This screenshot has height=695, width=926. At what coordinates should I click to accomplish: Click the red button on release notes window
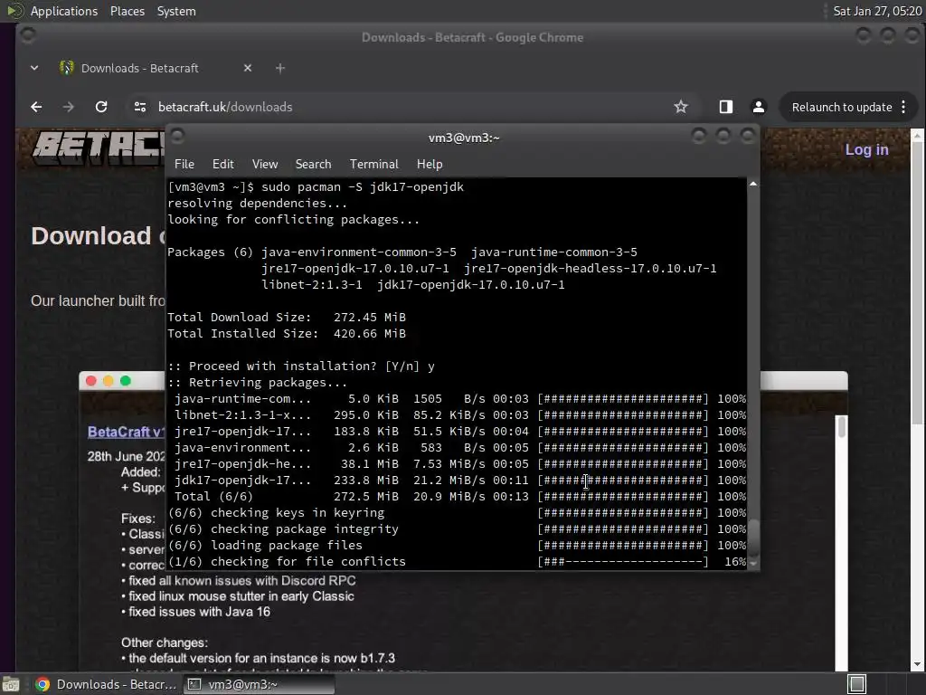[91, 381]
